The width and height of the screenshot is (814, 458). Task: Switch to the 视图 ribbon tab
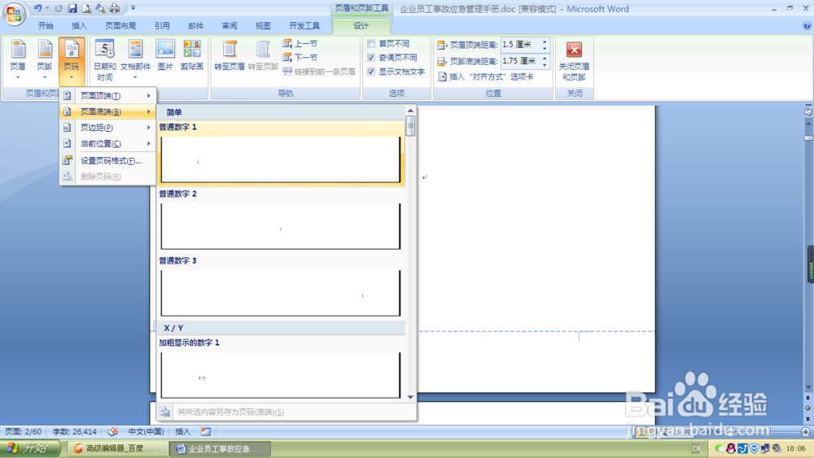click(x=263, y=26)
